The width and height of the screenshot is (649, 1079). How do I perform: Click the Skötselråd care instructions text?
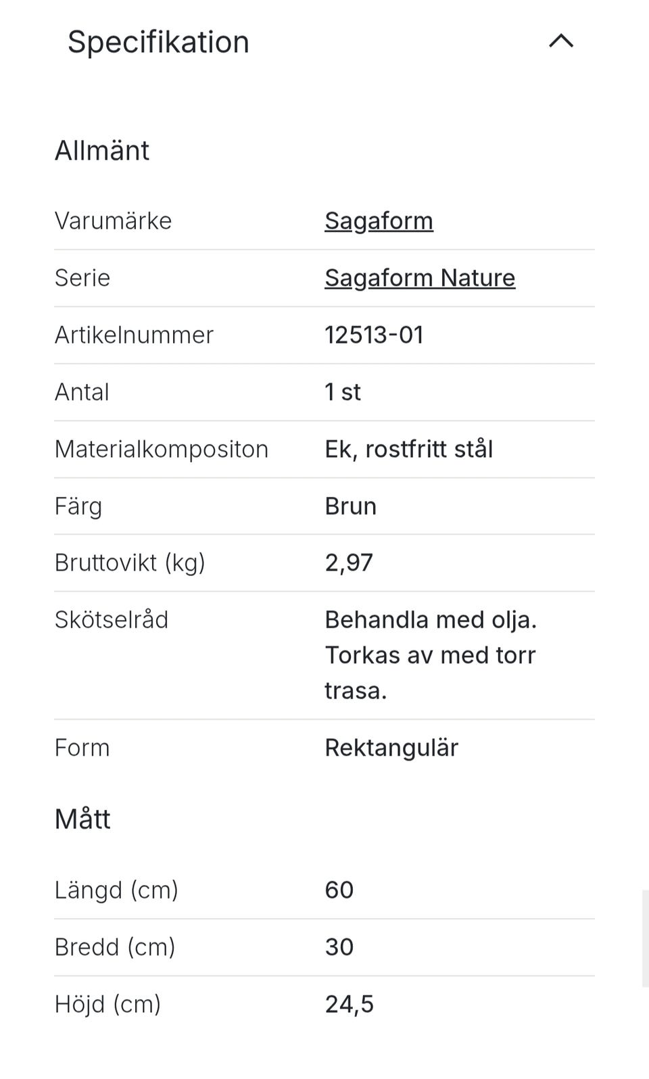click(x=430, y=655)
